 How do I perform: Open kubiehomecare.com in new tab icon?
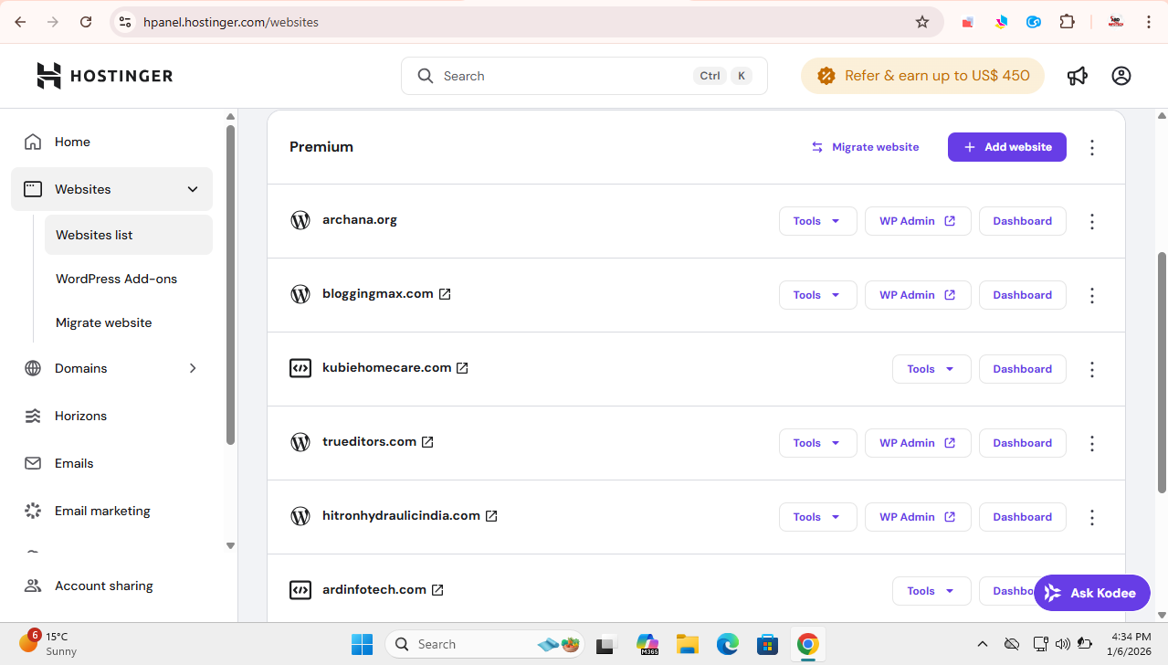(462, 368)
